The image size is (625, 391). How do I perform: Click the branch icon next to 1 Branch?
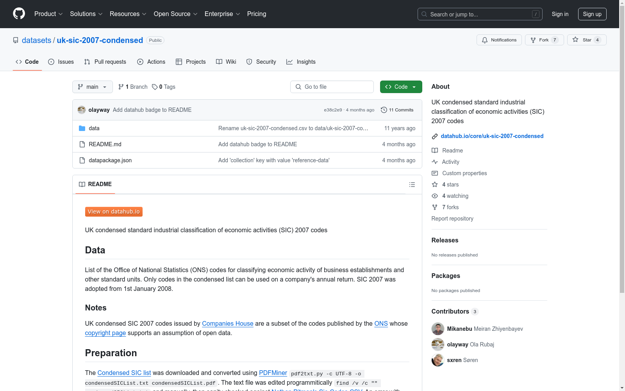121,87
